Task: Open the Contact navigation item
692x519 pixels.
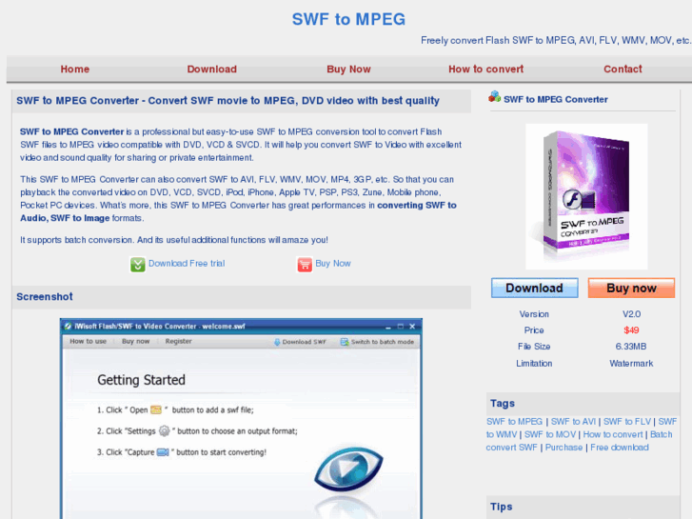Action: click(x=623, y=69)
